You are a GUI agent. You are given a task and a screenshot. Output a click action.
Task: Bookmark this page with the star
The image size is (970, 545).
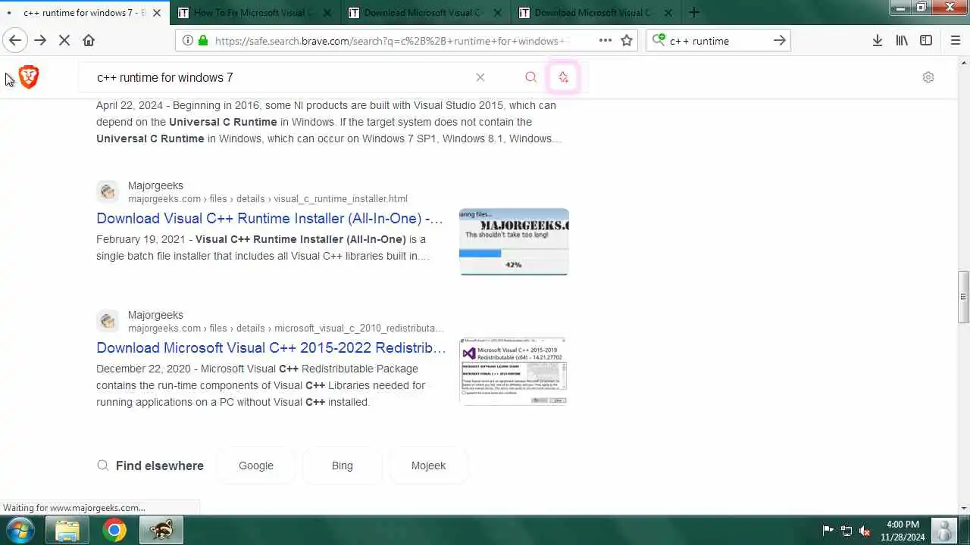pyautogui.click(x=627, y=41)
